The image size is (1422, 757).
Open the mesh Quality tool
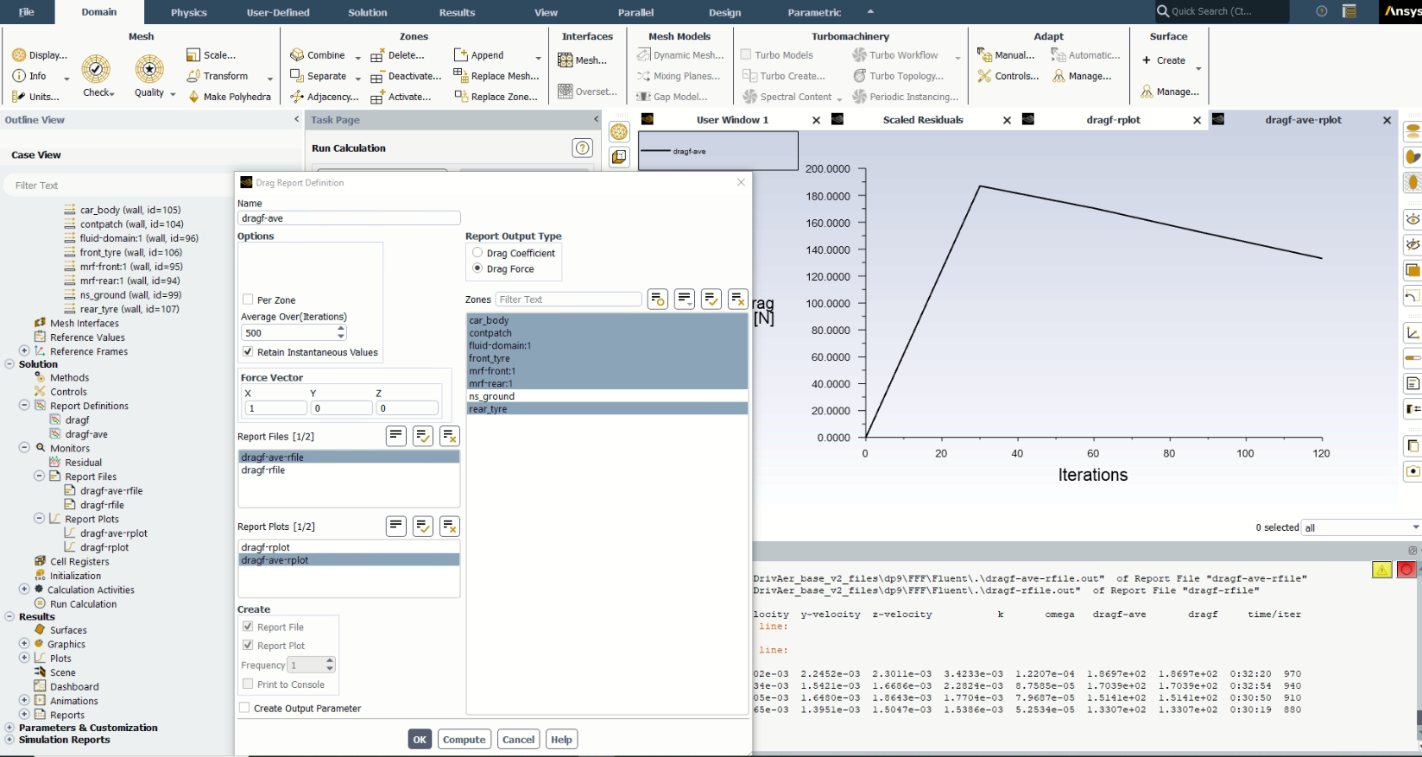click(149, 75)
